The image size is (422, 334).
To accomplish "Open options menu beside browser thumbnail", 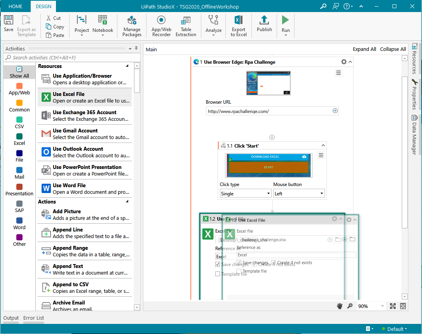I will coord(338,73).
